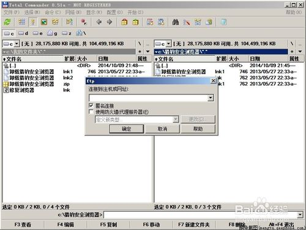This screenshot has height=230, width=306.
Task: Click the thumbnail view toolbar icon
Action: pyautogui.click(x=44, y=22)
